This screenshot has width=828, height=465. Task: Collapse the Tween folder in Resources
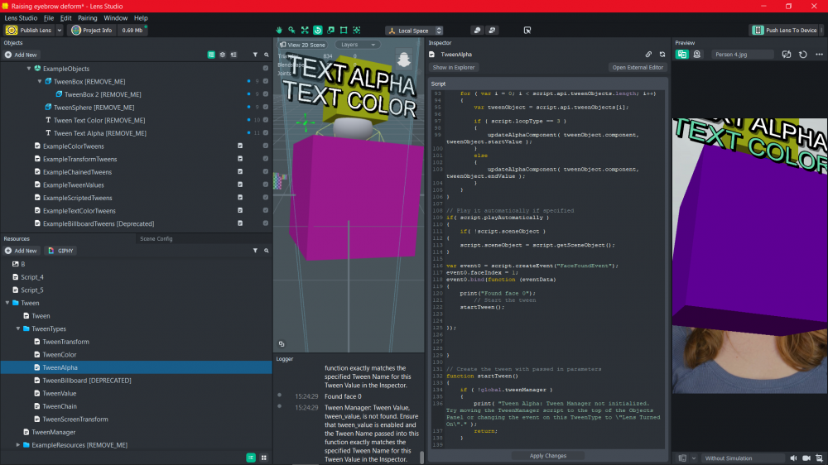(x=7, y=303)
